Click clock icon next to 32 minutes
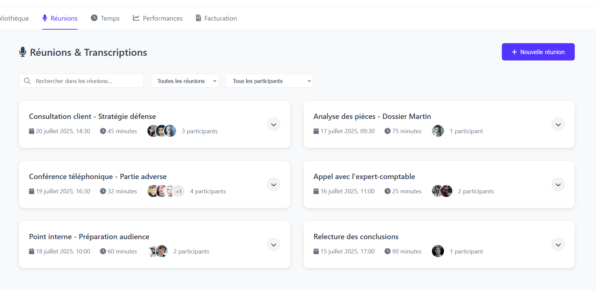The width and height of the screenshot is (596, 290). point(103,191)
